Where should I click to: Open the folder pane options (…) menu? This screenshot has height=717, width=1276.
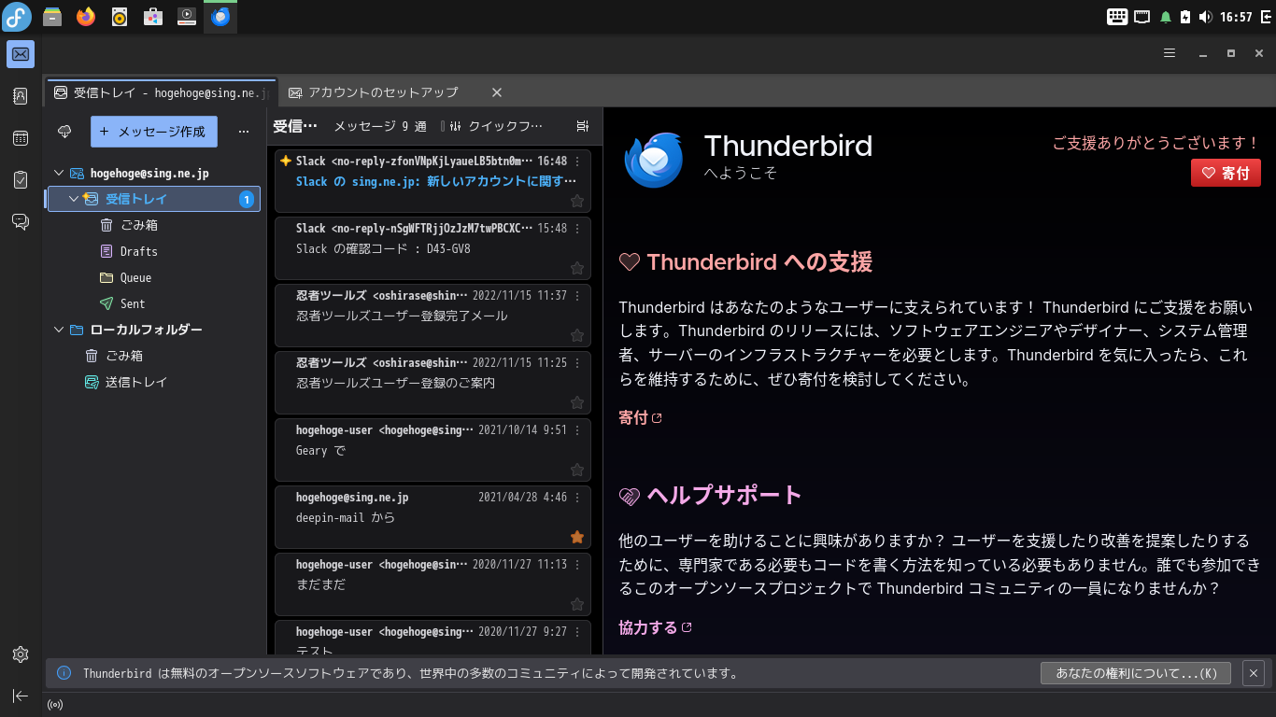(x=244, y=132)
